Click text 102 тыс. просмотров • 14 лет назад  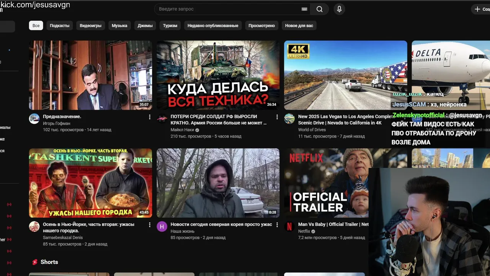(x=77, y=130)
